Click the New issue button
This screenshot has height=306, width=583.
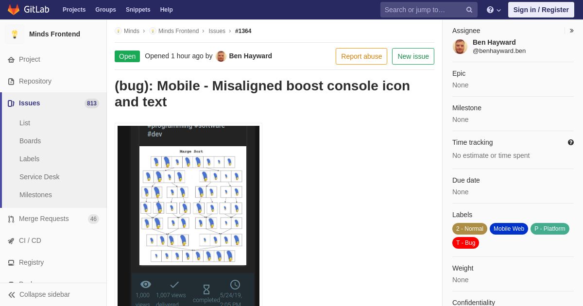click(x=413, y=56)
